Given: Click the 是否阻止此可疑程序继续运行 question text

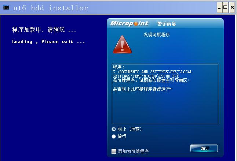Looking at the screenshot, I should 142,89.
